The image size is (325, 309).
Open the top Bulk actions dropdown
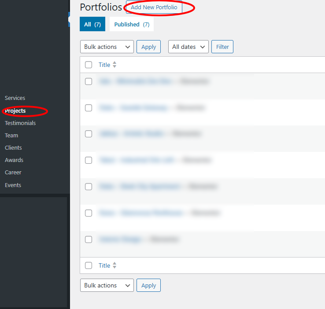[x=107, y=47]
